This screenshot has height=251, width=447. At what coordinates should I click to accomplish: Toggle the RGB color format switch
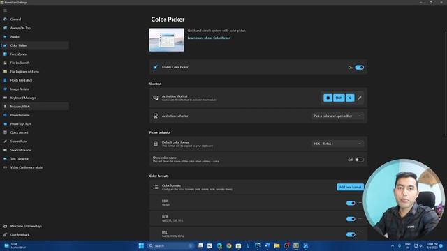(351, 219)
